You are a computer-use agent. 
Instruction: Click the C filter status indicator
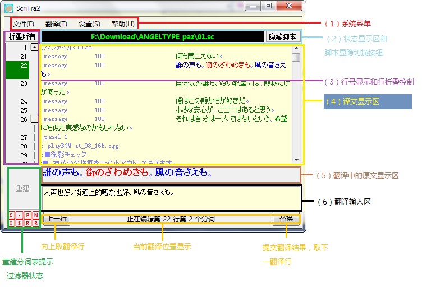(11, 215)
